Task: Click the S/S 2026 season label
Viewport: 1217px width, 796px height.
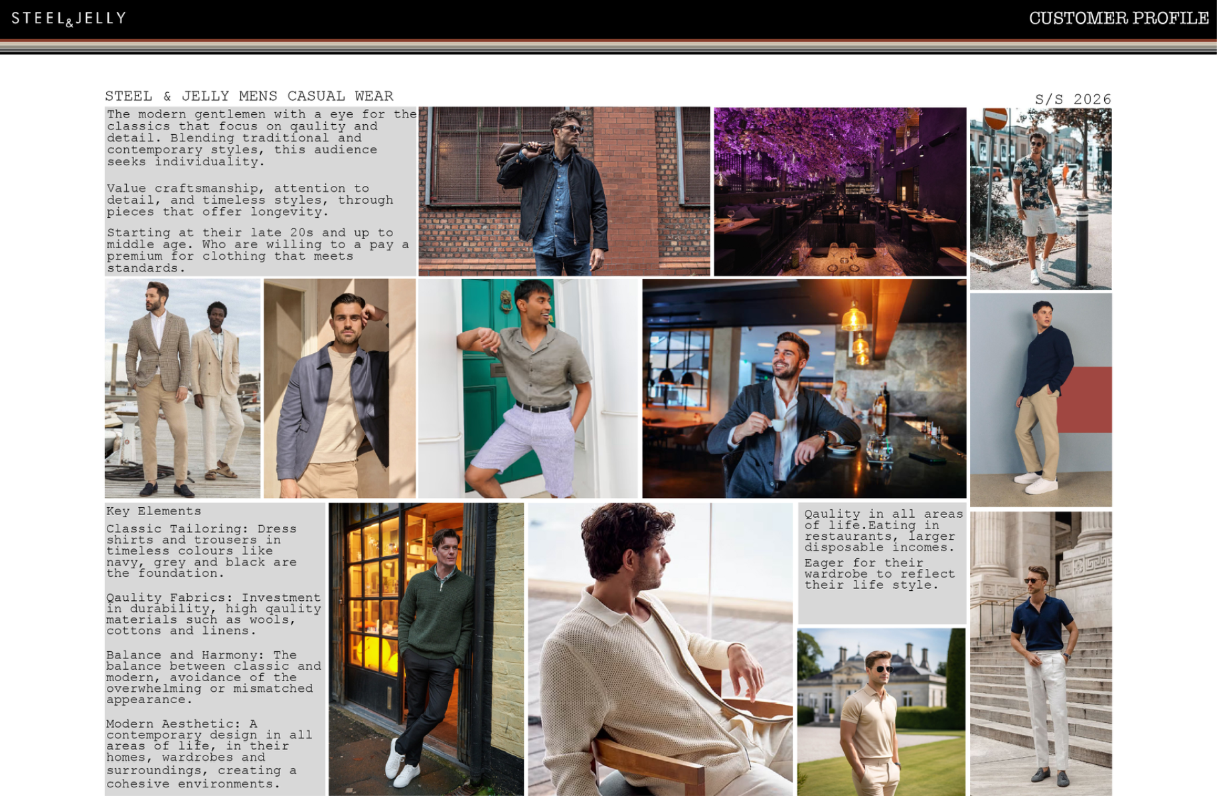Action: coord(1072,100)
